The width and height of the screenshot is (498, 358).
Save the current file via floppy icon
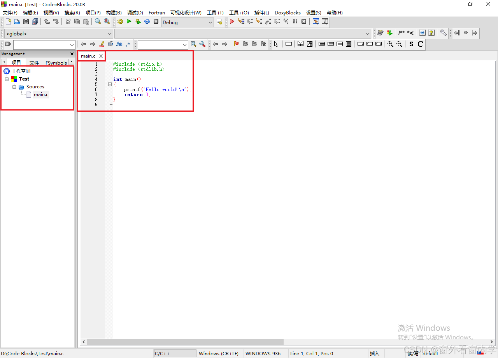click(26, 22)
